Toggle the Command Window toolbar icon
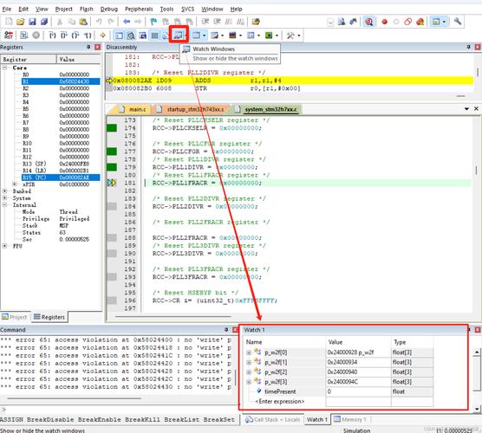Screen dimensions: 482x433 (119, 36)
